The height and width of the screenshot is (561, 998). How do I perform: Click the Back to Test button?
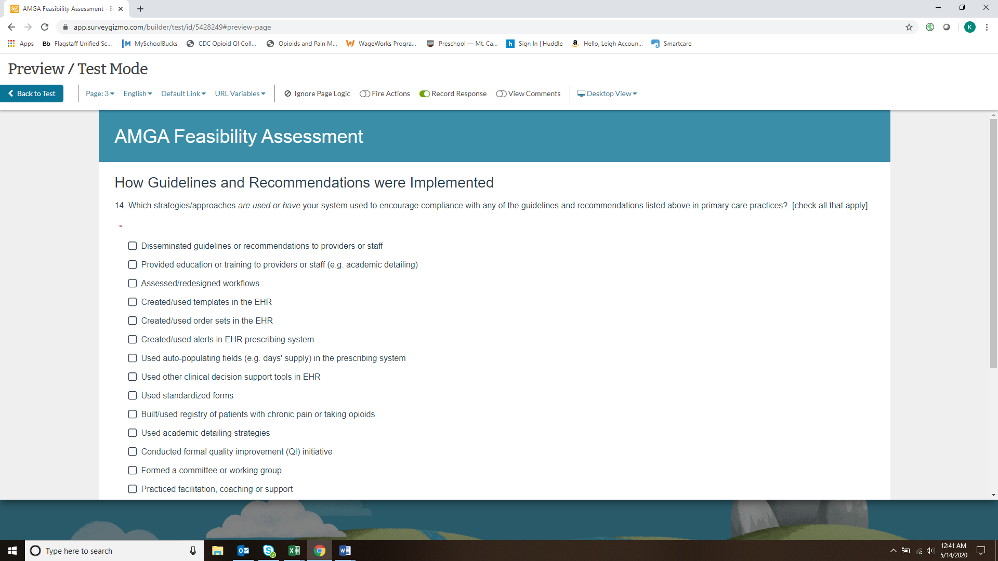(32, 94)
